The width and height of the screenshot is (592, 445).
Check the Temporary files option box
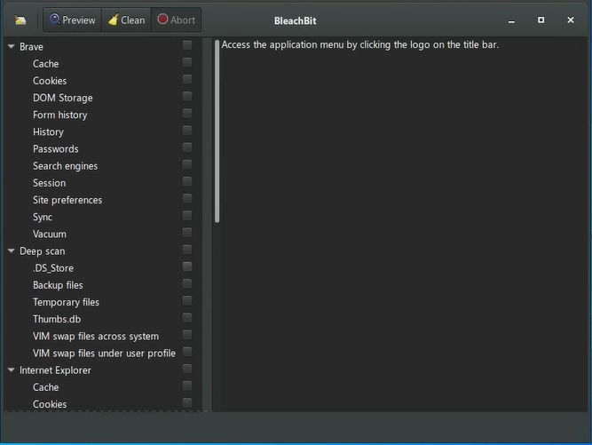tap(187, 301)
